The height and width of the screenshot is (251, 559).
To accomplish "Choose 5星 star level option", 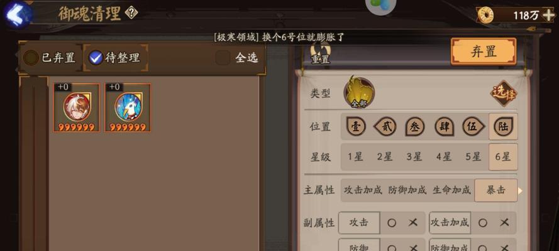I will point(473,157).
